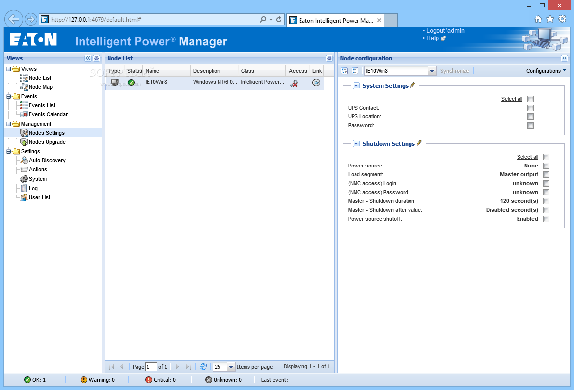Screen dimensions: 574x390
Task: Collapse the Views side panel
Action: pyautogui.click(x=88, y=58)
